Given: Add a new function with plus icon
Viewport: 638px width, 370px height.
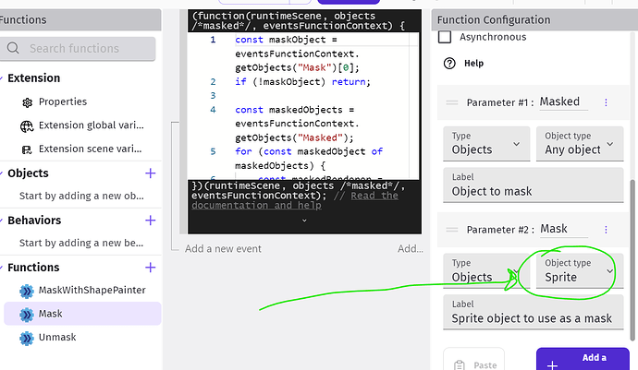Looking at the screenshot, I should click(151, 268).
